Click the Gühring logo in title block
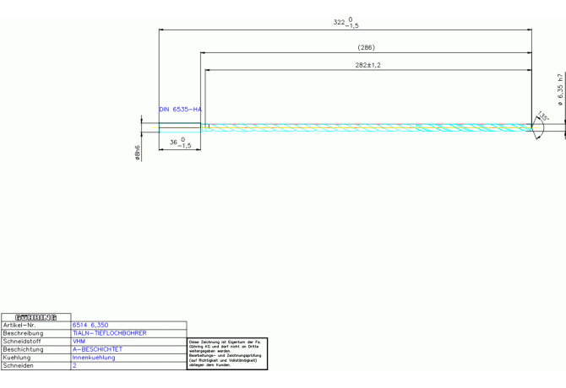Image resolution: width=566 pixels, height=388 pixels. pos(35,317)
